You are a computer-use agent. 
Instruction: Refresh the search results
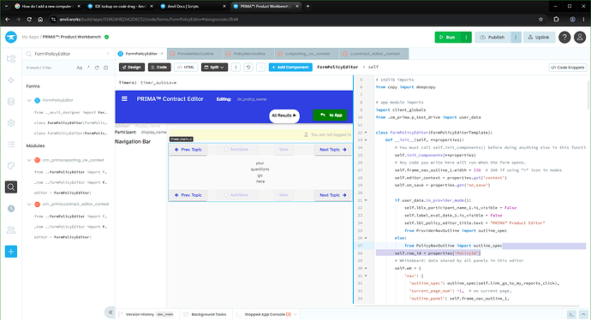pos(97,68)
